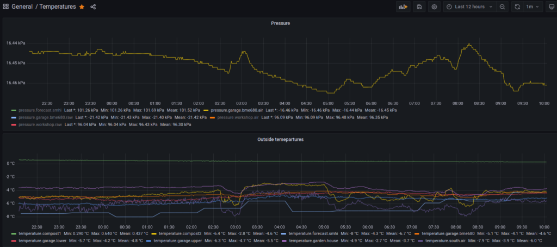Change red color of pressure.workshop.raw swatch

click(14, 125)
